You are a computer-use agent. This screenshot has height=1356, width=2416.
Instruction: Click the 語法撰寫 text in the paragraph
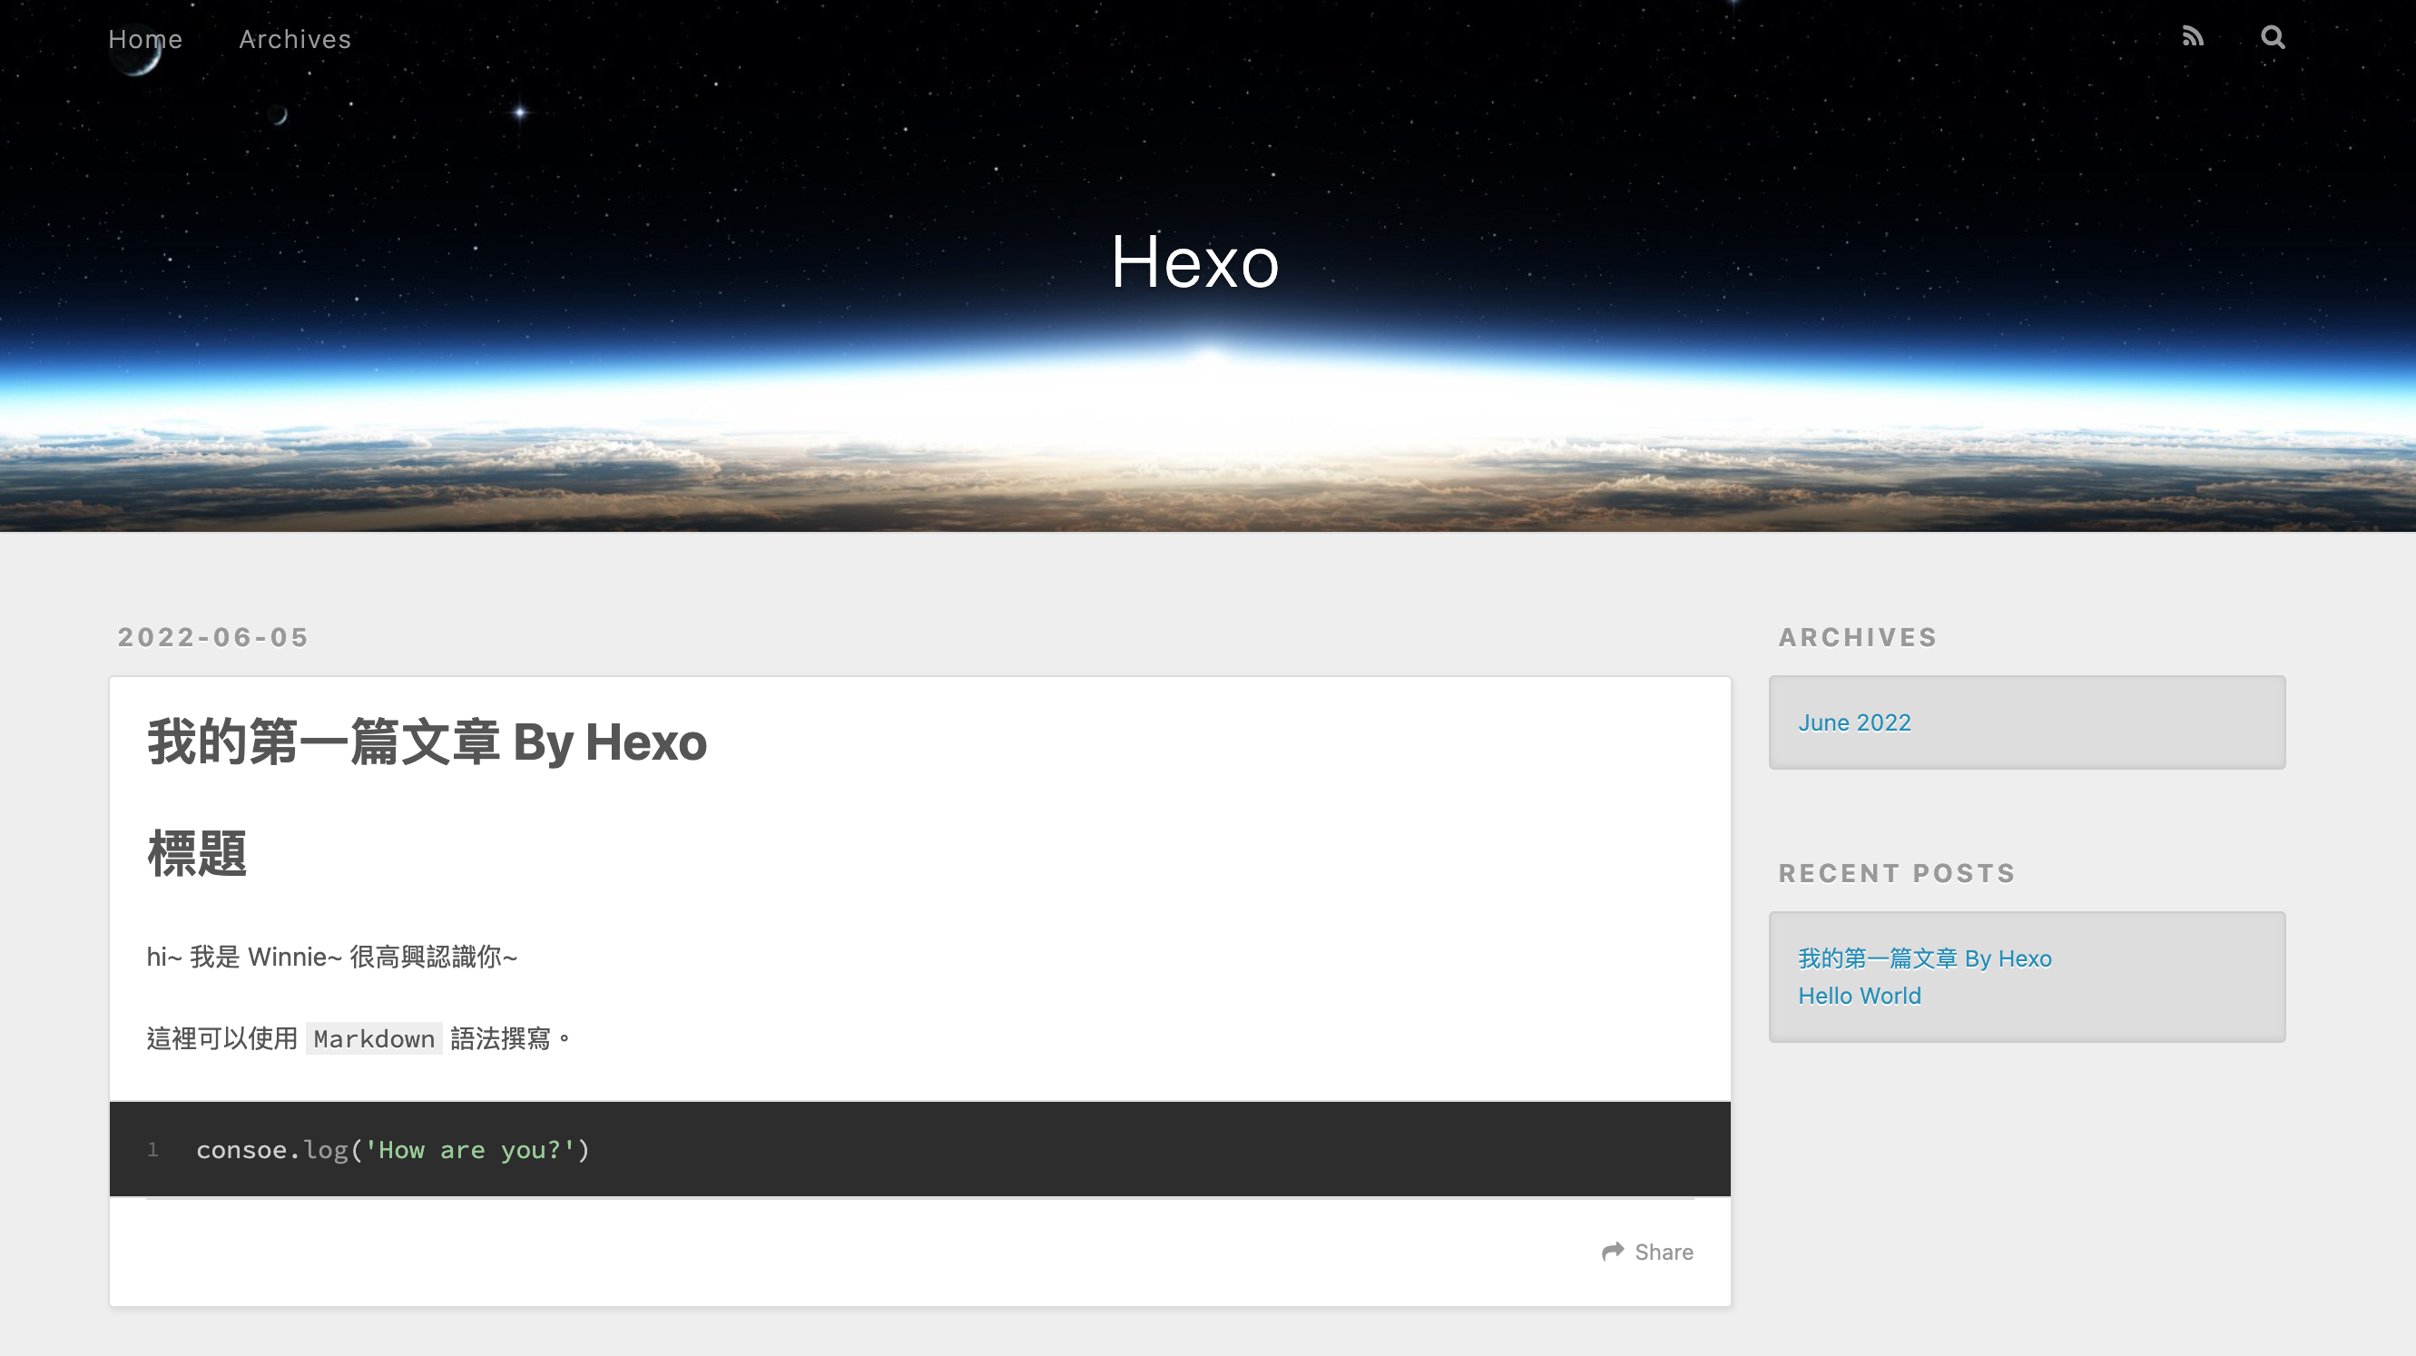tap(501, 1039)
